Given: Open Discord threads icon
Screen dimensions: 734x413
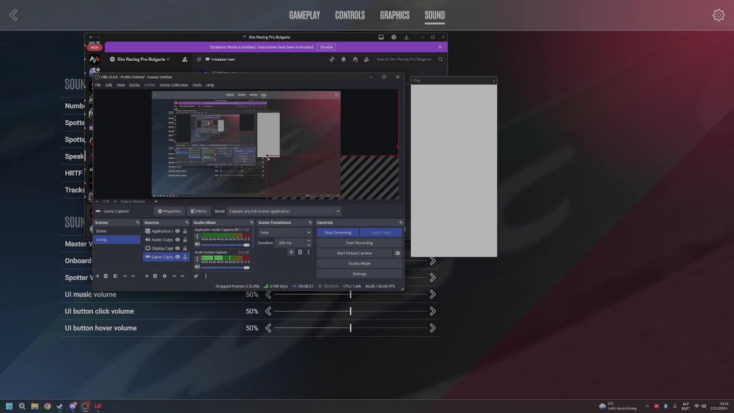Looking at the screenshot, I should (x=331, y=59).
